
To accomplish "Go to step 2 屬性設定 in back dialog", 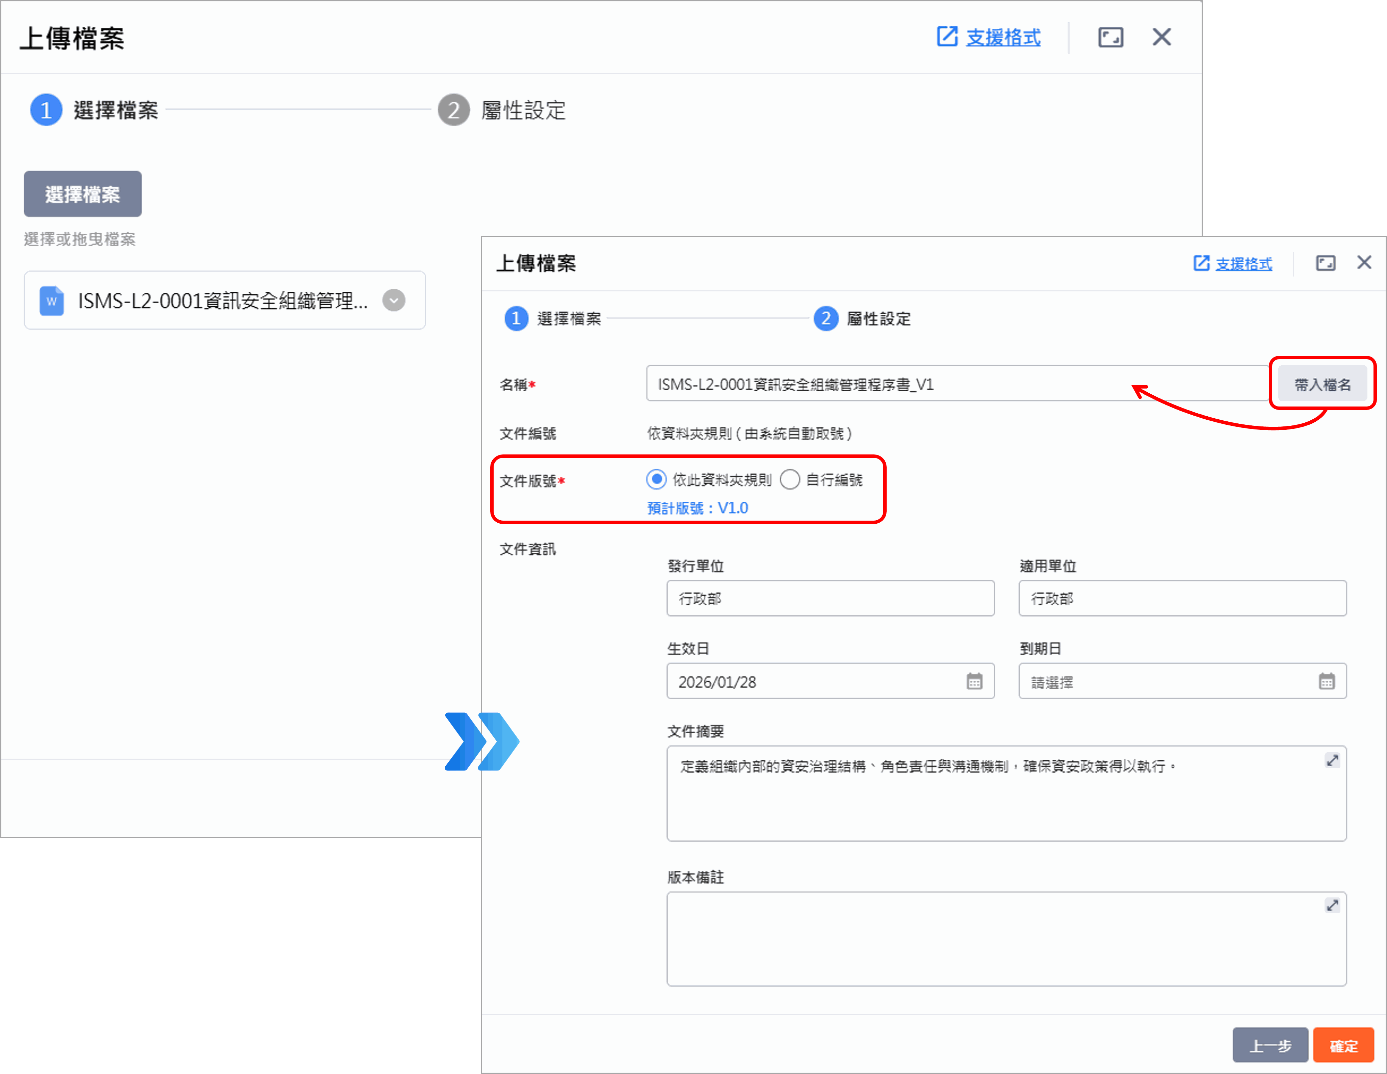I will 453,110.
